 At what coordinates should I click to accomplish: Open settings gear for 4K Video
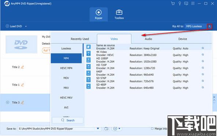coord(203,54)
